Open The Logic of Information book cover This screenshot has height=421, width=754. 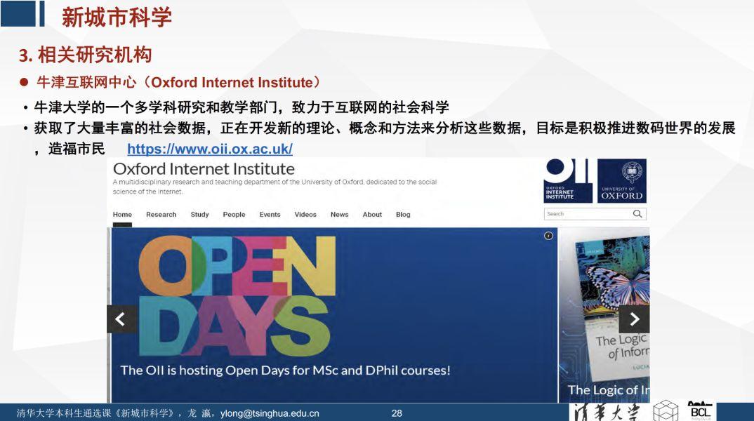(612, 307)
